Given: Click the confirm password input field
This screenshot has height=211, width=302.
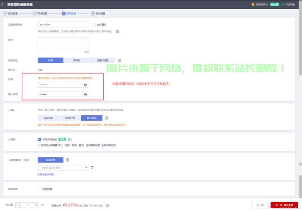Looking at the screenshot, I should coord(63,94).
